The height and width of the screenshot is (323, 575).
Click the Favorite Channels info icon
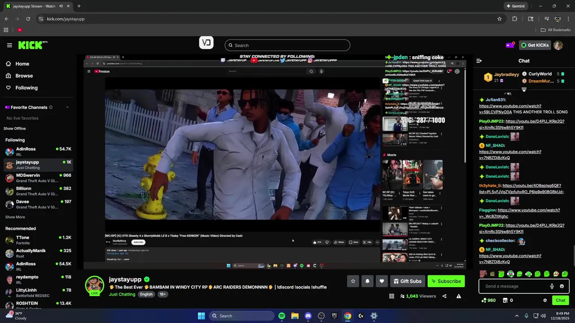click(51, 107)
